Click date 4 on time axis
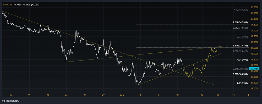Image resolution: width=262 pixels, height=104 pixels. point(140,95)
